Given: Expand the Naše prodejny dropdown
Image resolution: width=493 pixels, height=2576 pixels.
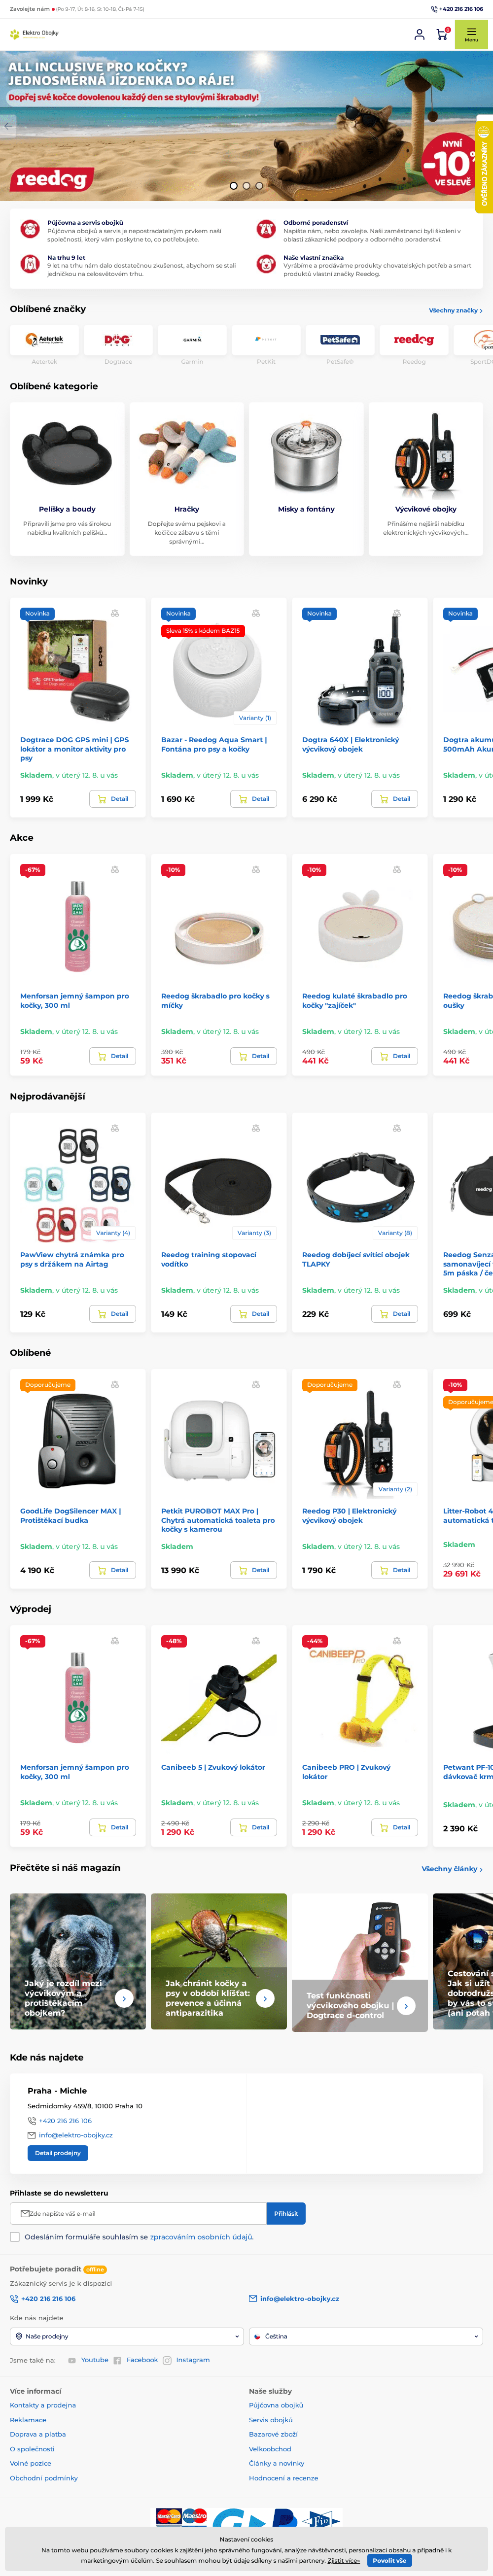Looking at the screenshot, I should coord(127,2336).
